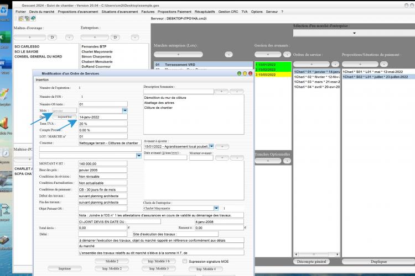The image size is (415, 276).
Task: Click in the Numéro OS texte field
Action: [103, 104]
